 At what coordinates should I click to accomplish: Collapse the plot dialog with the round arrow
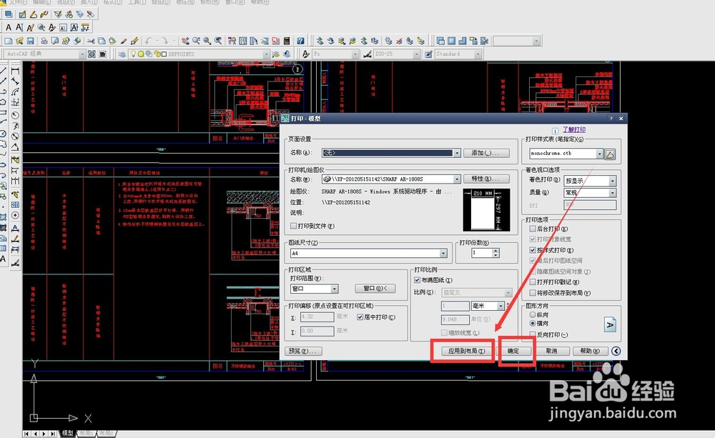(616, 351)
